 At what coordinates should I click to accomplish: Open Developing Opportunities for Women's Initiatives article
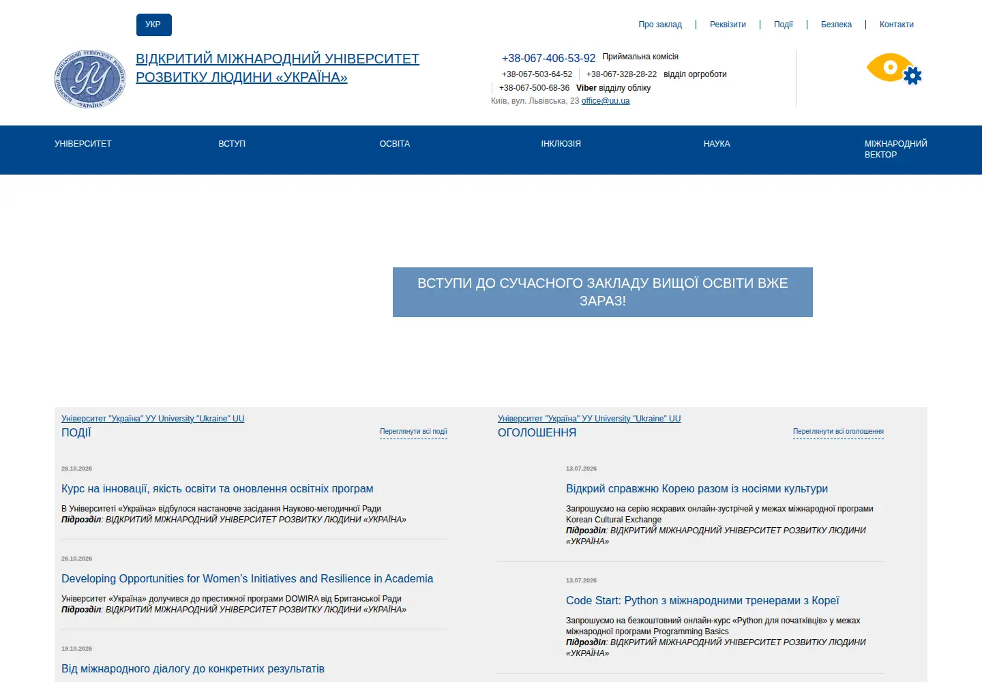(247, 579)
